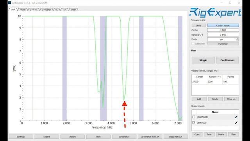Click the Points preset column header
Viewport: 250px width, 141px height.
click(x=230, y=77)
